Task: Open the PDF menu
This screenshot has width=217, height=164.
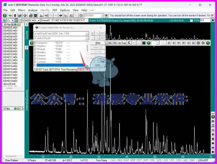Action: click(55, 10)
